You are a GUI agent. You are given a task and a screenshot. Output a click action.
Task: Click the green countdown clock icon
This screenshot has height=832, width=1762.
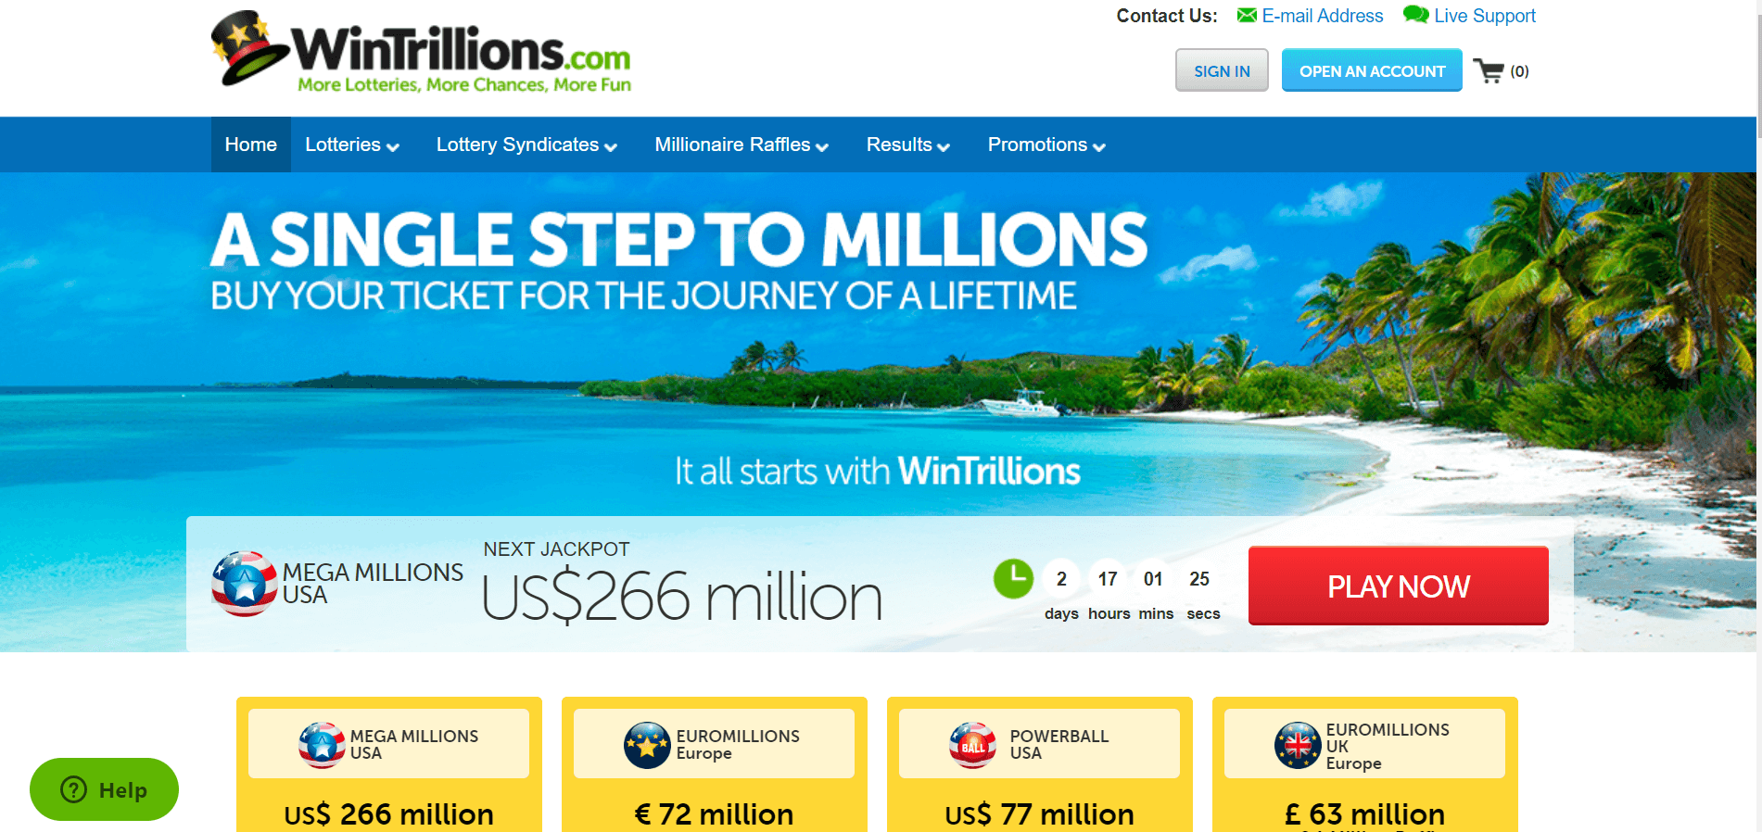point(1013,578)
